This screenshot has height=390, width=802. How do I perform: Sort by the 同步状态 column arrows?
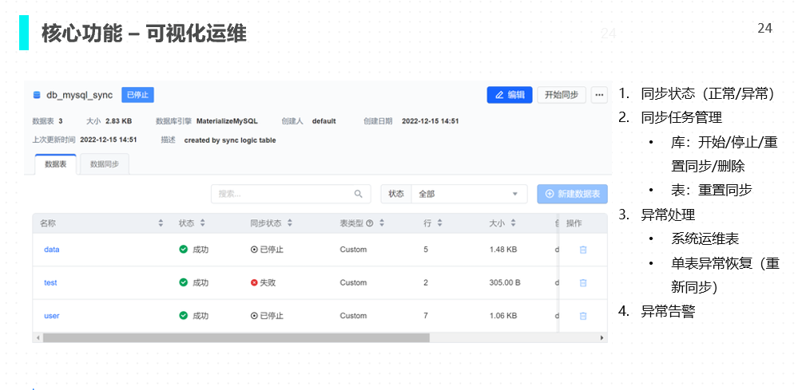coord(289,223)
